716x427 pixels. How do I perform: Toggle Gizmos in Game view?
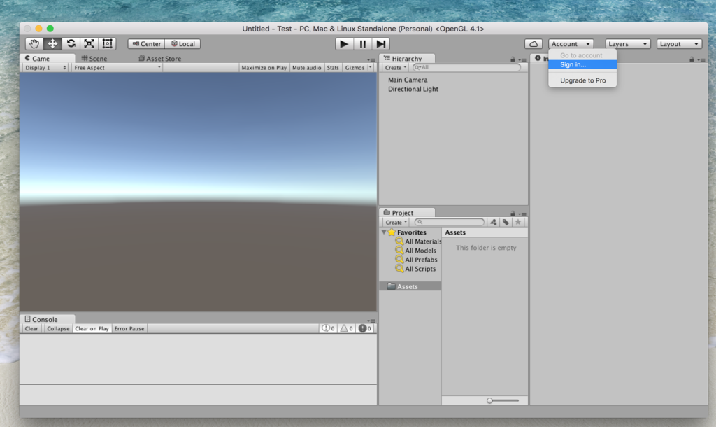(x=355, y=68)
